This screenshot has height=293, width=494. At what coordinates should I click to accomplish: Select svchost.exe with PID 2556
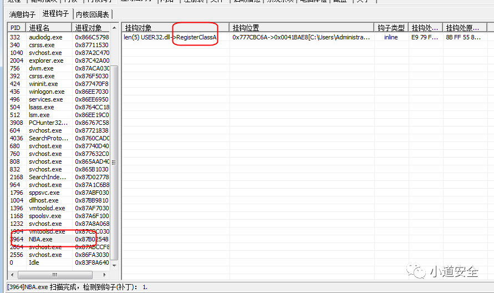point(59,255)
